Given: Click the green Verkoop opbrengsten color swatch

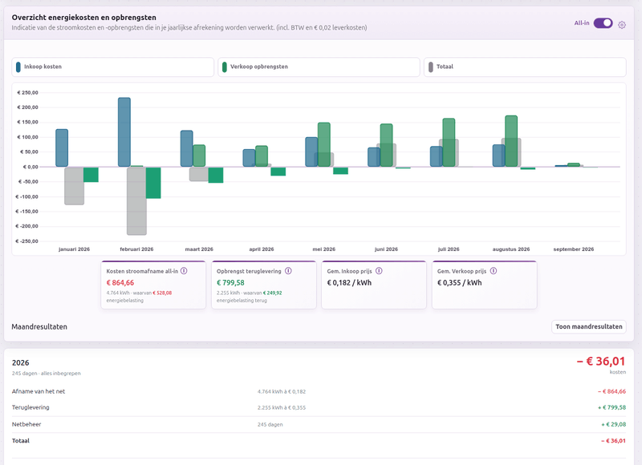Looking at the screenshot, I should [x=225, y=67].
